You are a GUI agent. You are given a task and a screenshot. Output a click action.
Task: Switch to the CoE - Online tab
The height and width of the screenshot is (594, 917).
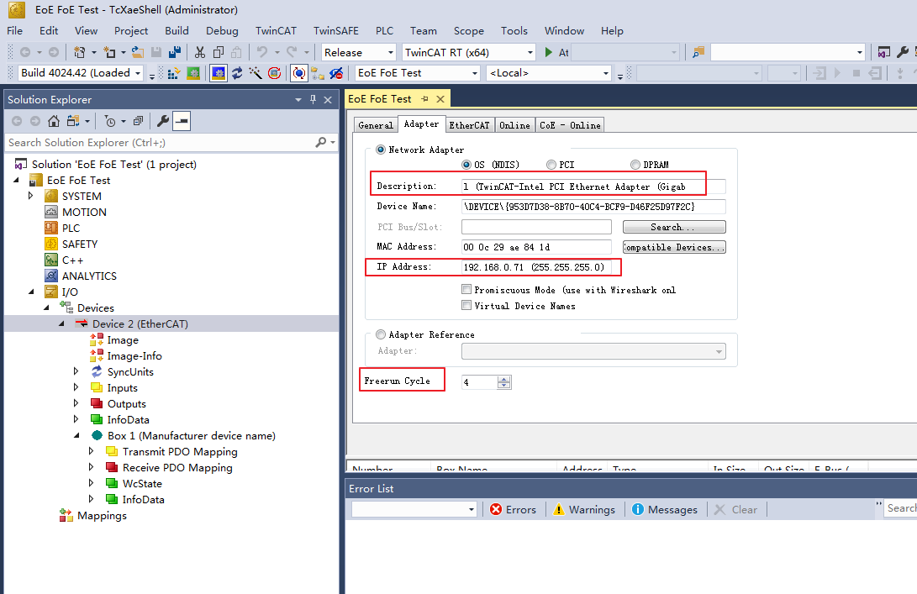click(570, 125)
